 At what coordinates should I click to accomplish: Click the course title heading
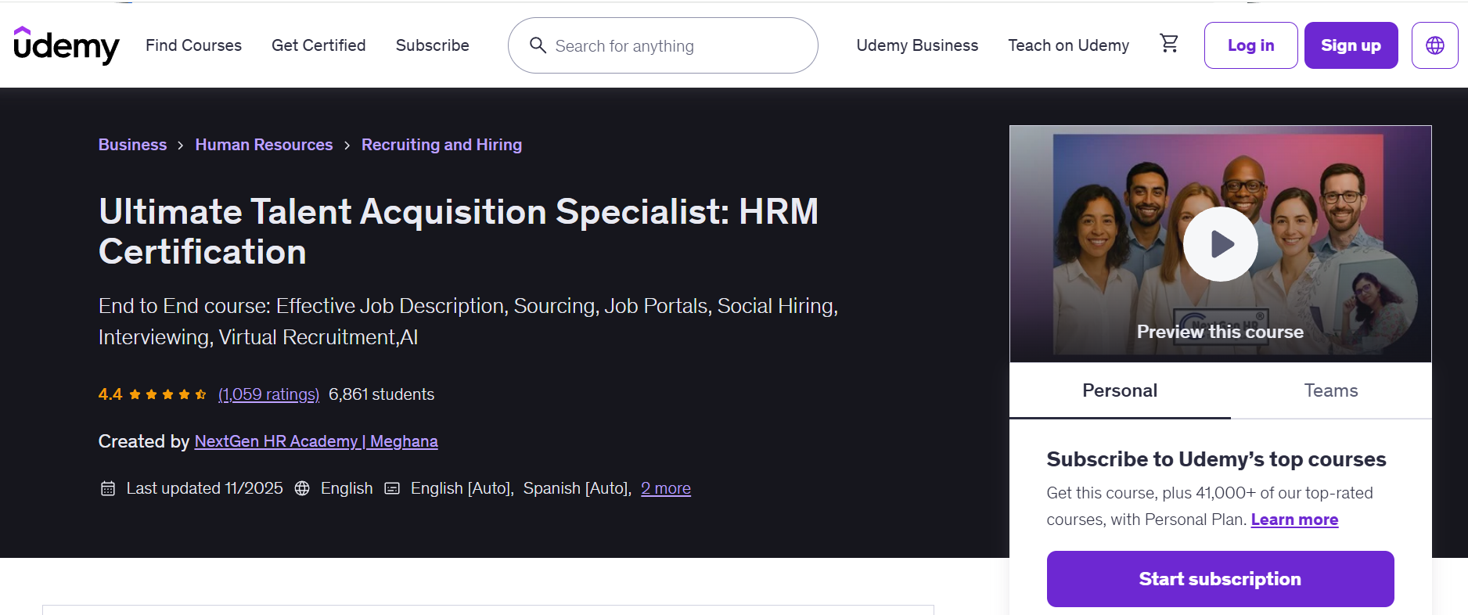pyautogui.click(x=459, y=232)
